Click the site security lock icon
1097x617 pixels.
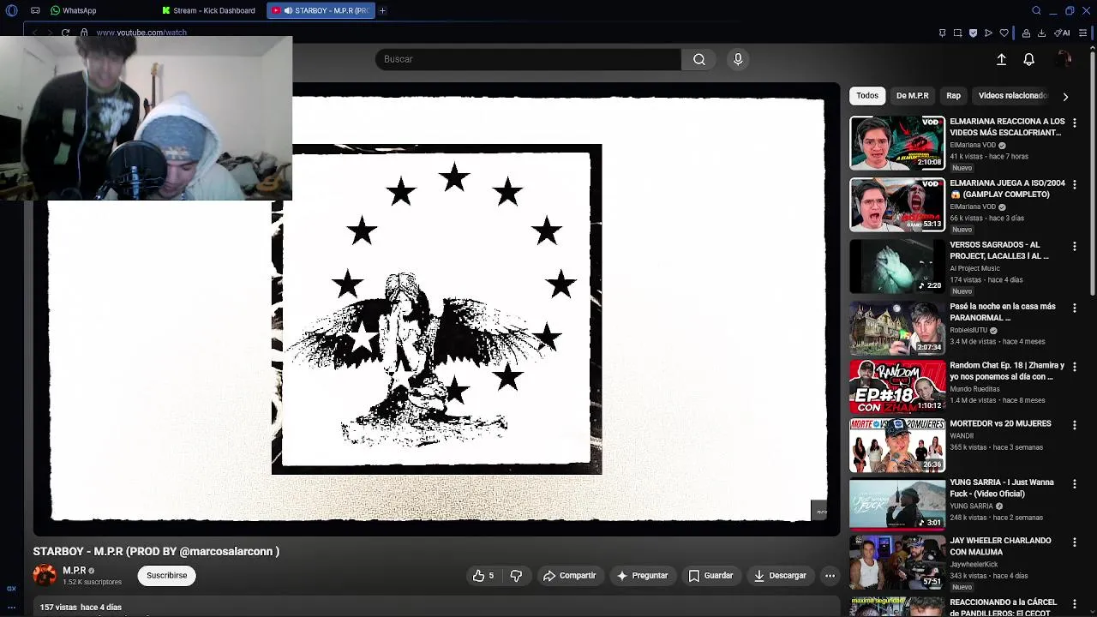coord(84,33)
